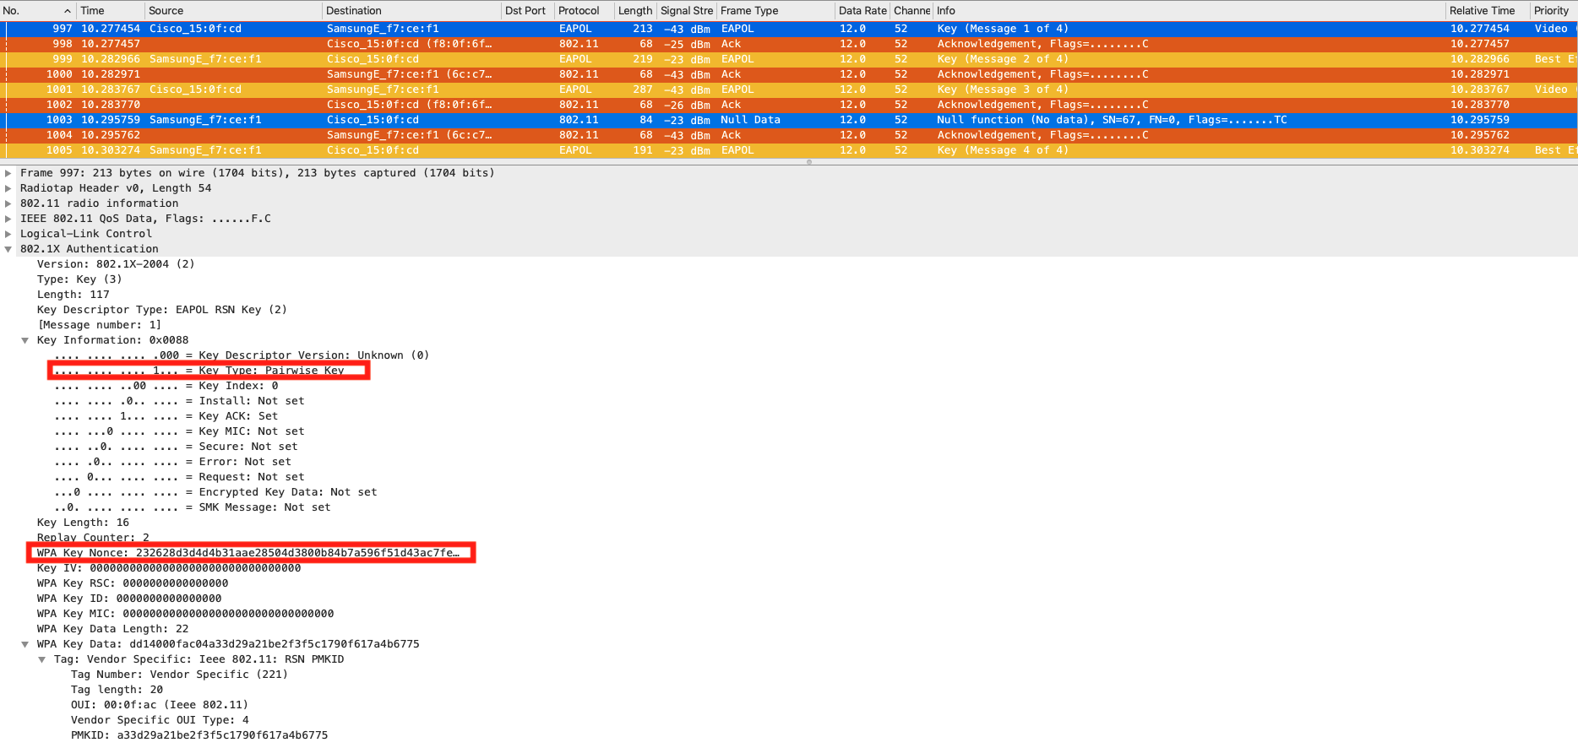Collapse the 802.1X Authentication section

[x=8, y=249]
